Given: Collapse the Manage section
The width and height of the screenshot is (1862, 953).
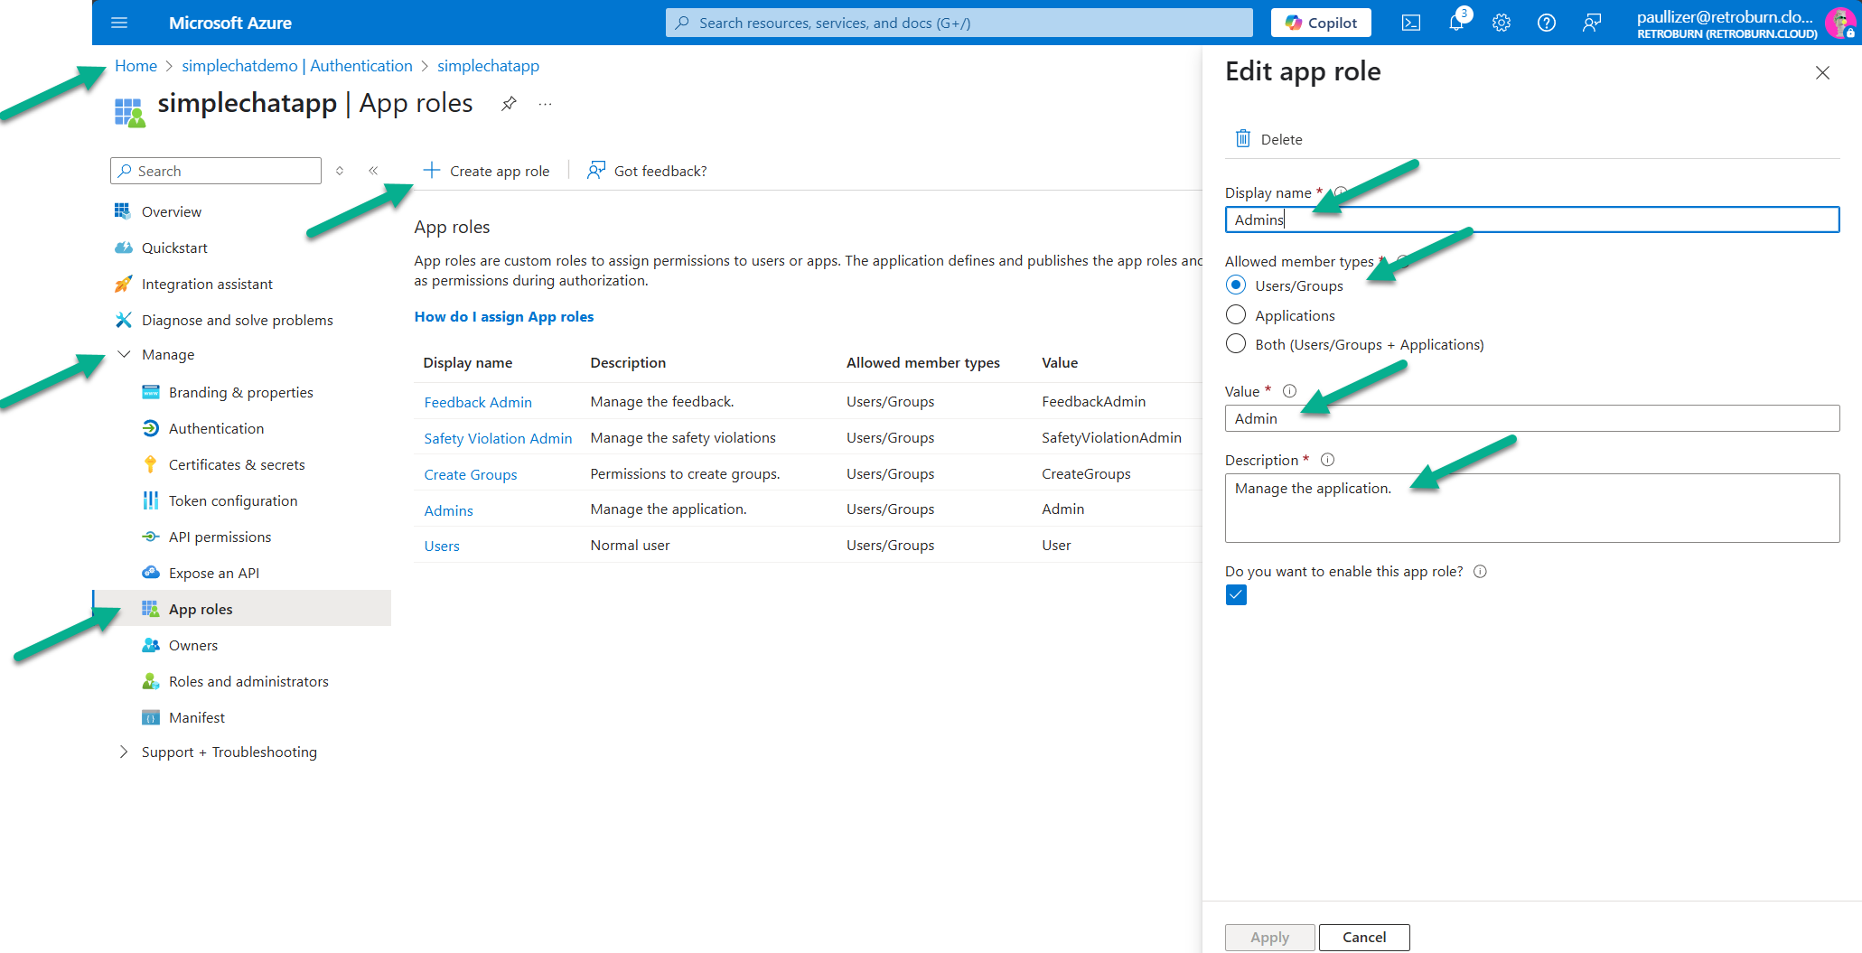Looking at the screenshot, I should [x=124, y=354].
